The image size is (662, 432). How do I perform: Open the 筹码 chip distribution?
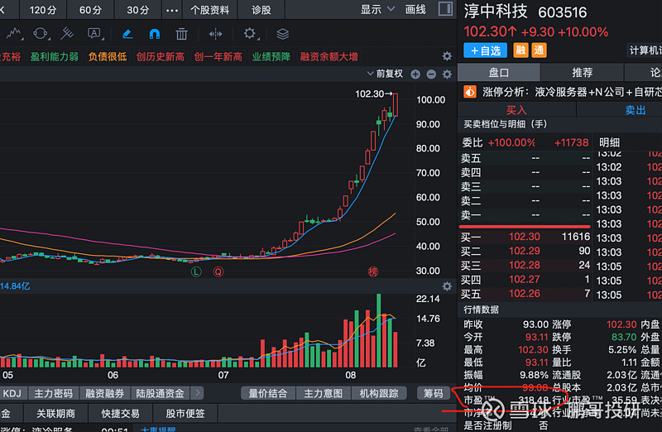tap(434, 393)
